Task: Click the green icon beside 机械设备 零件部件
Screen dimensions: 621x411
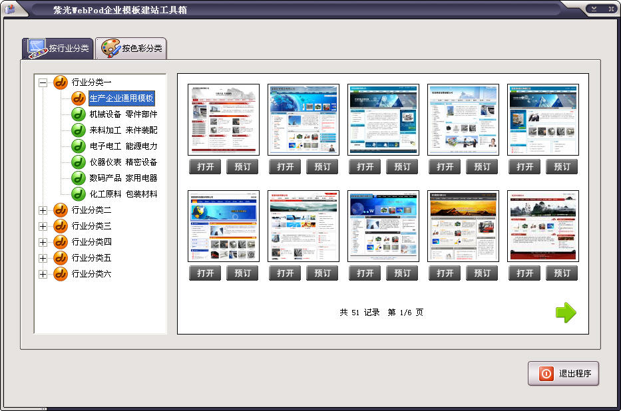Action: coord(79,114)
